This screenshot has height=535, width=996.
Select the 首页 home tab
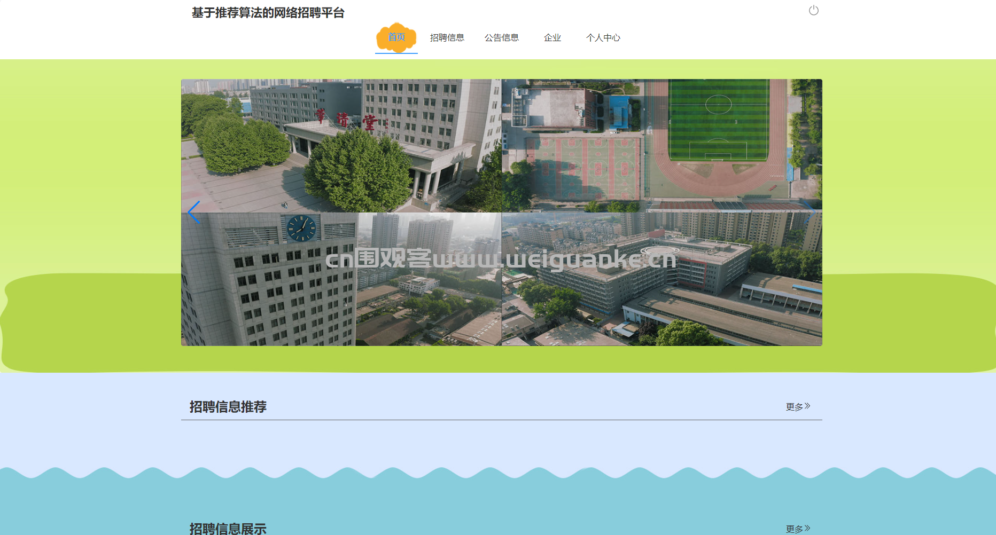point(396,37)
